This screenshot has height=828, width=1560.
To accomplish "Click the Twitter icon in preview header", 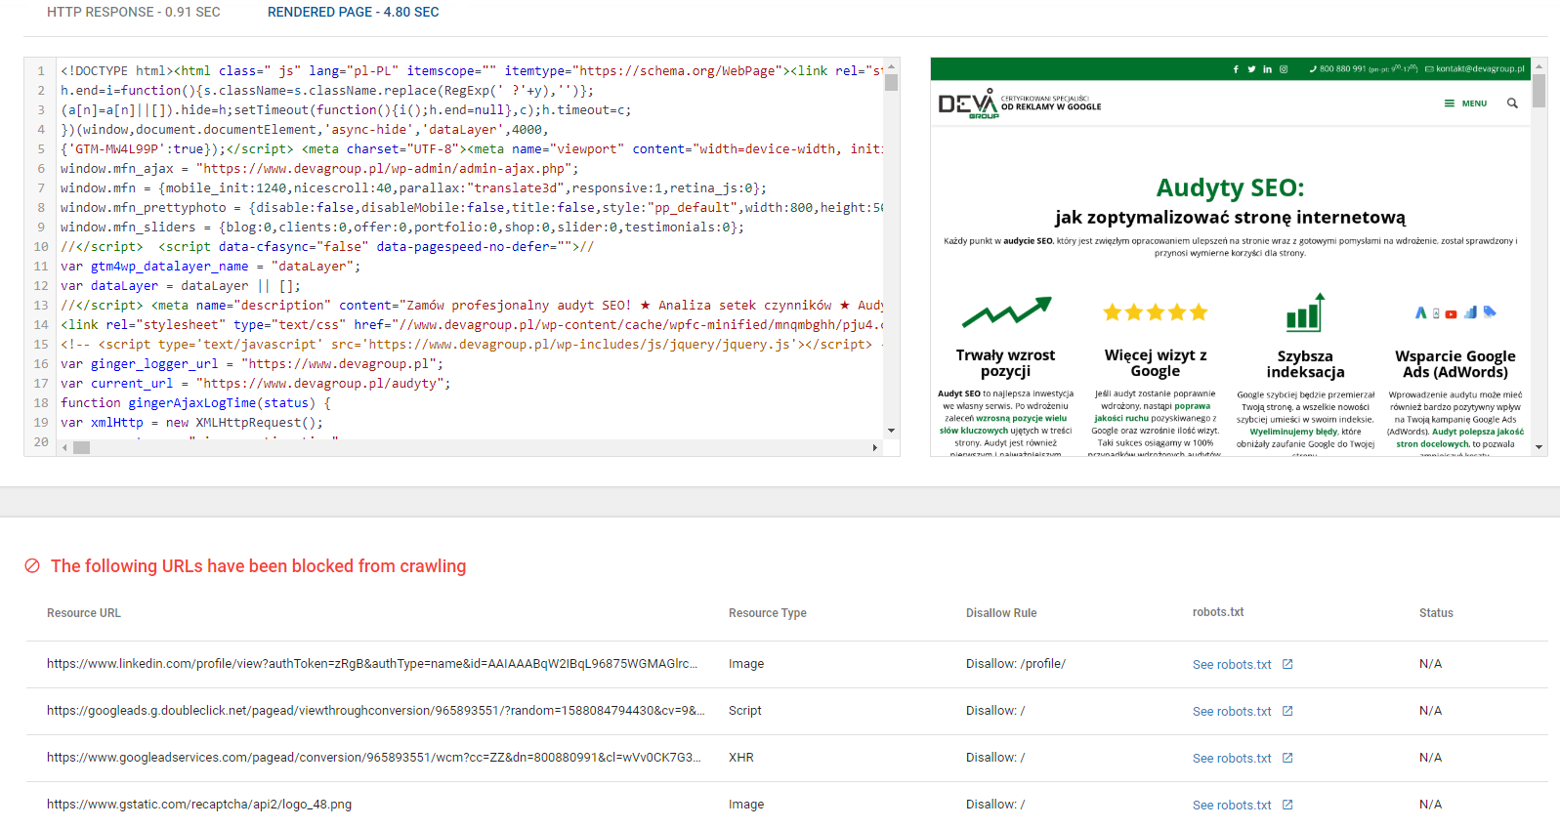I will point(1251,69).
